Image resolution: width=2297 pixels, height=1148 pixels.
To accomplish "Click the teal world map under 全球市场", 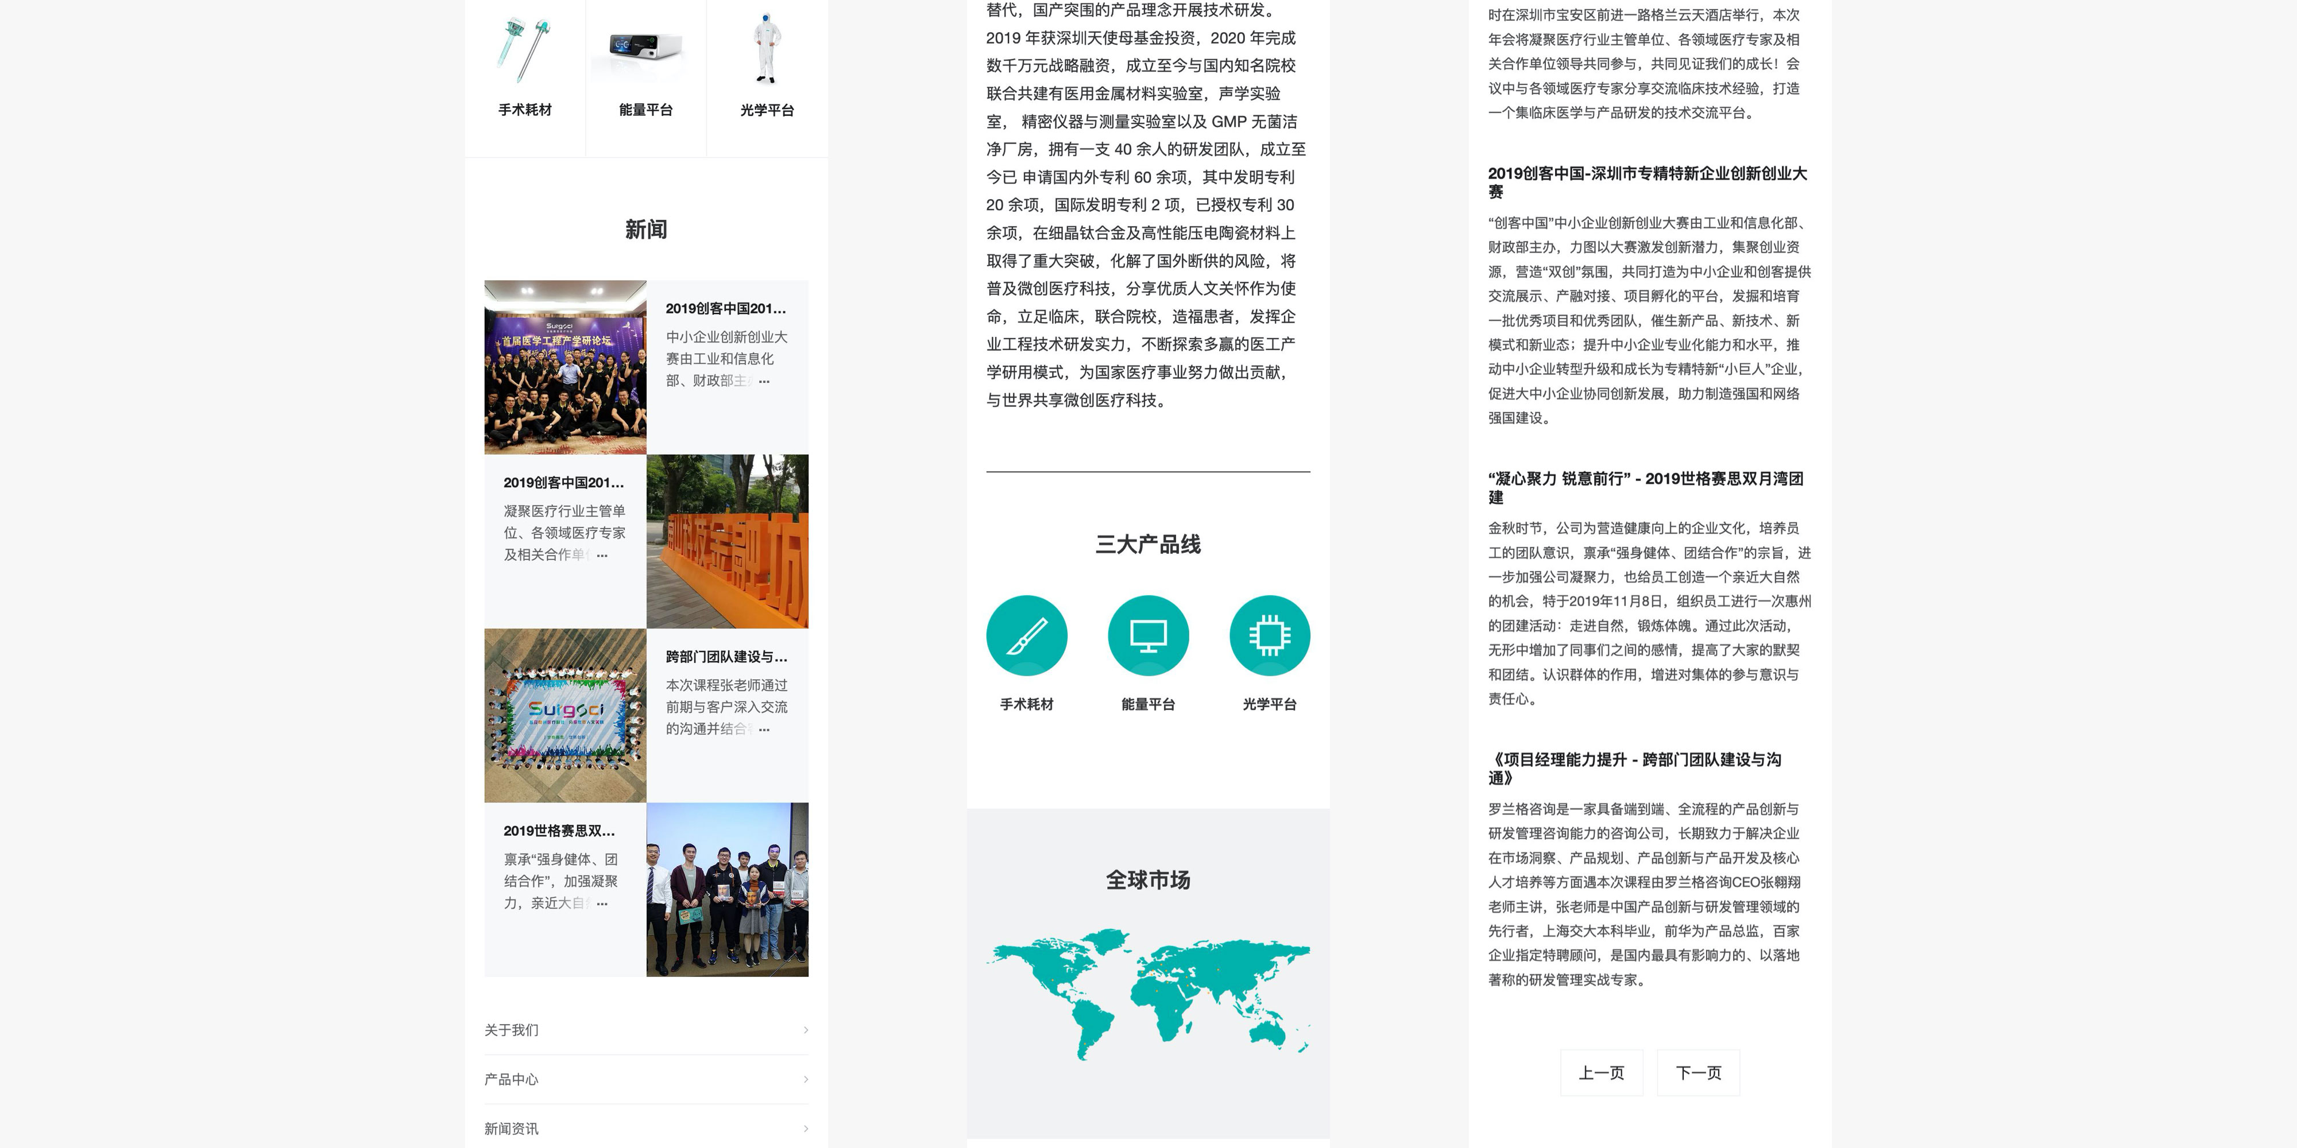I will [1147, 995].
